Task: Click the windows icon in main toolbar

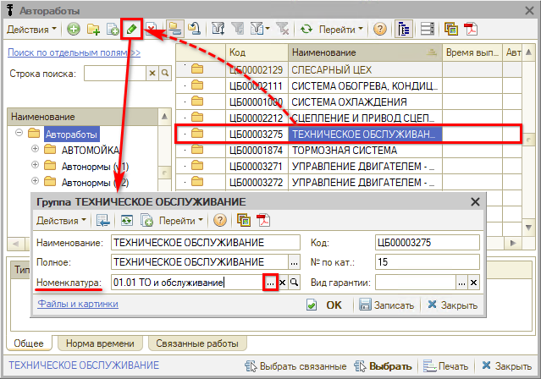Action: 451,29
